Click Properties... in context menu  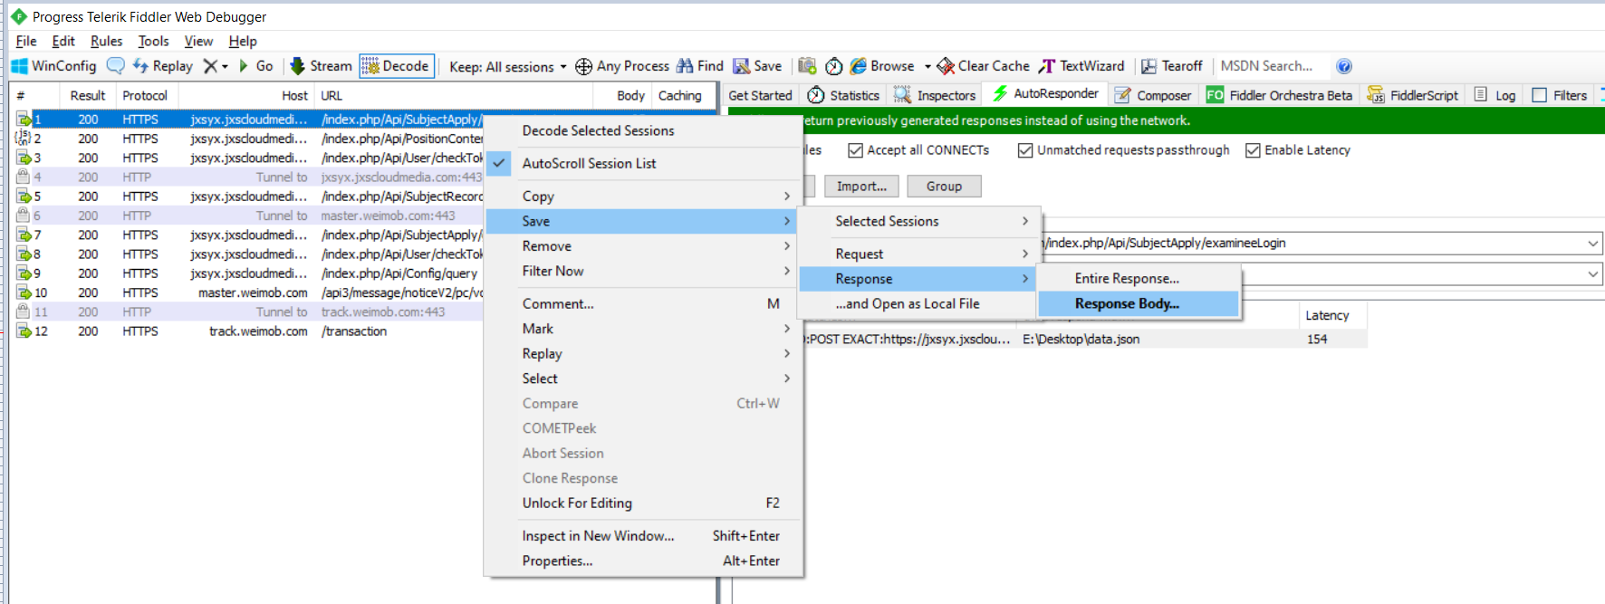click(x=643, y=561)
